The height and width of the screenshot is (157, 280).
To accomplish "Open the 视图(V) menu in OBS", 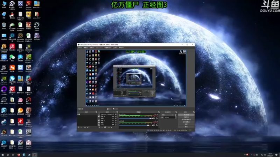I will point(92,47).
